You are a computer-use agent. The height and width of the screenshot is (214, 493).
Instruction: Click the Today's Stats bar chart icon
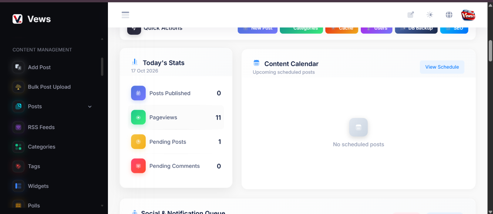[135, 62]
